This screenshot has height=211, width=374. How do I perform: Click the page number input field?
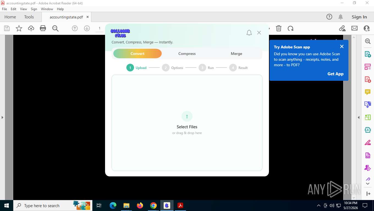click(100, 28)
